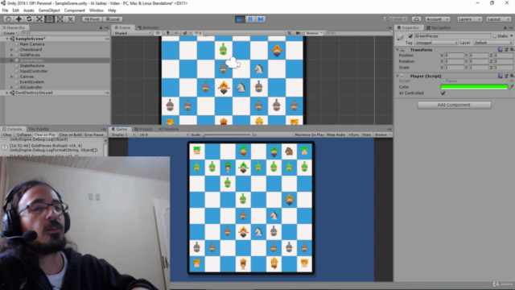Switch to the Tile Palette tab

(39, 129)
